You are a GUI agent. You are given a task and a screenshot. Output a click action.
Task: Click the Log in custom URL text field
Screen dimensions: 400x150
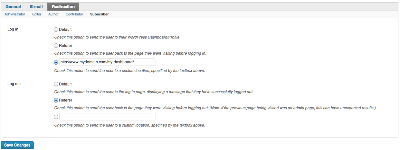(x=108, y=62)
